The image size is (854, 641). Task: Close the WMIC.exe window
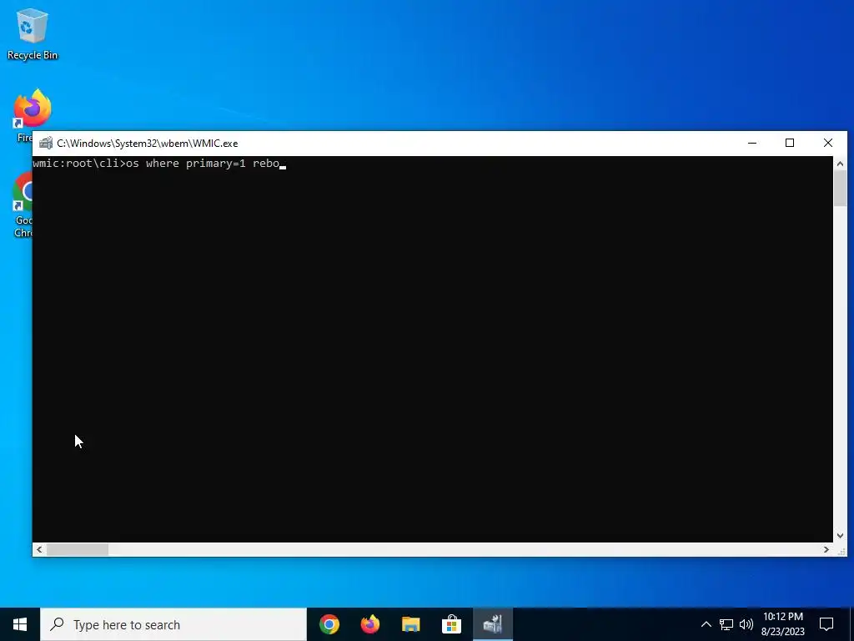pyautogui.click(x=828, y=144)
